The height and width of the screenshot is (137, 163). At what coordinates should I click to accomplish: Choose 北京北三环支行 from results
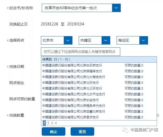tap(99, 89)
